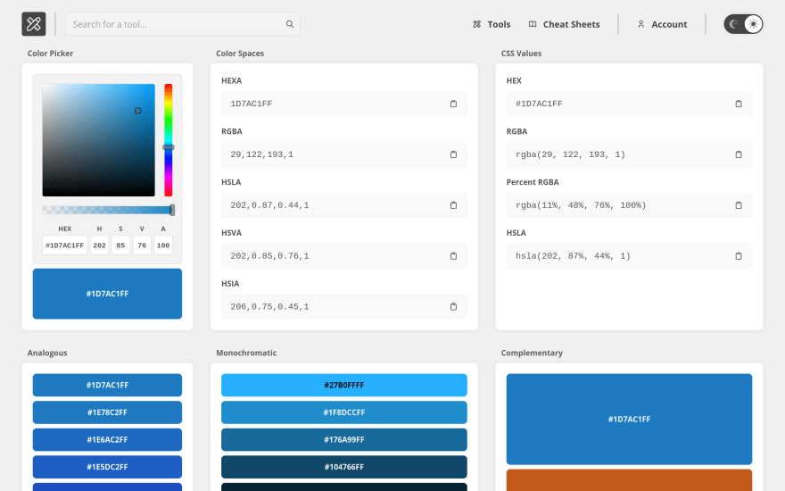The width and height of the screenshot is (785, 491).
Task: Select monochromatic swatch #27B0FFFF
Action: pyautogui.click(x=344, y=385)
